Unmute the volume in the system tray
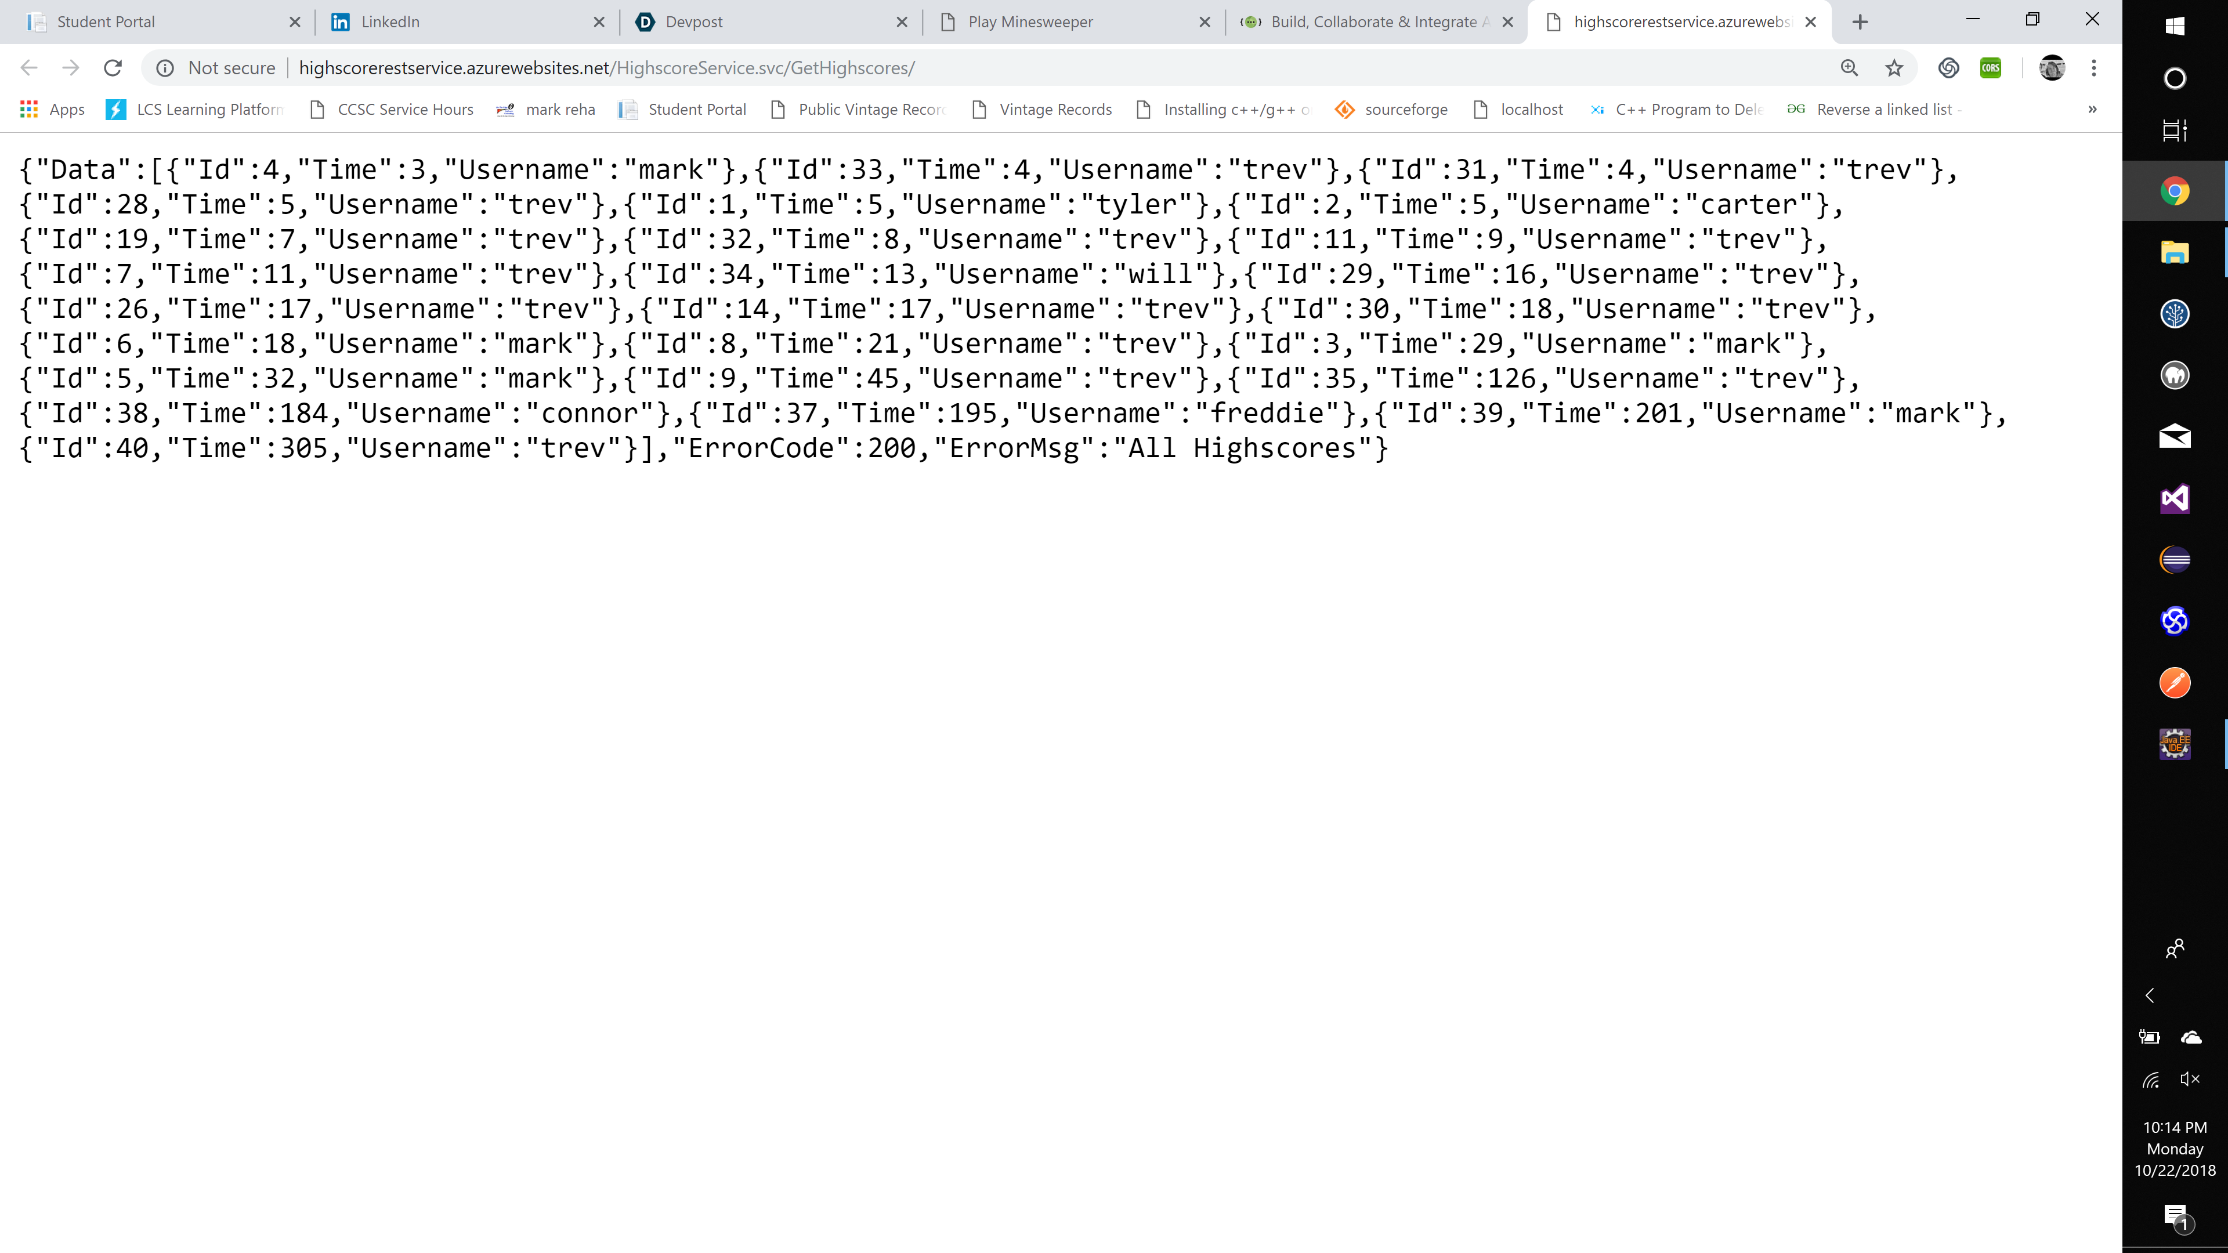 (2190, 1078)
